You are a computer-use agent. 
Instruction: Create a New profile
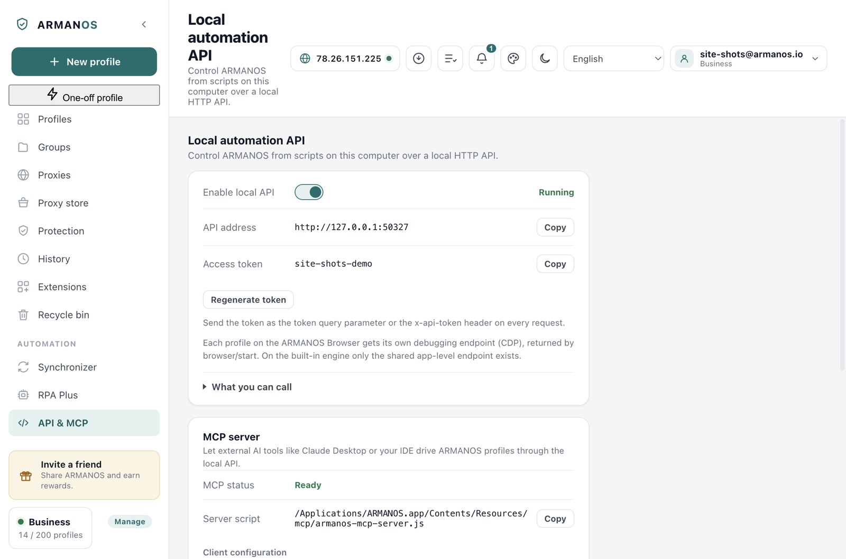tap(84, 62)
